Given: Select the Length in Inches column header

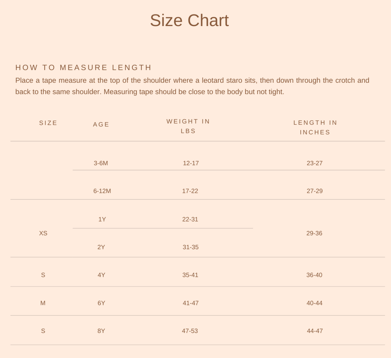Looking at the screenshot, I should click(x=315, y=127).
